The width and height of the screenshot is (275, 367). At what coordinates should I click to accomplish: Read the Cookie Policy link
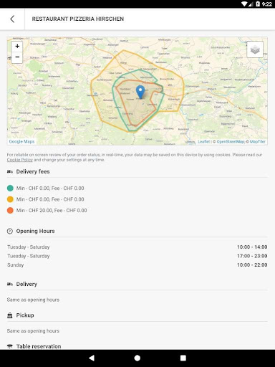[20, 160]
